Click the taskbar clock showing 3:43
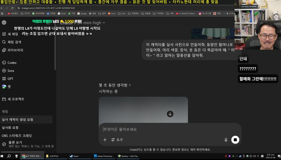The height and width of the screenshot is (160, 281). click(x=270, y=156)
